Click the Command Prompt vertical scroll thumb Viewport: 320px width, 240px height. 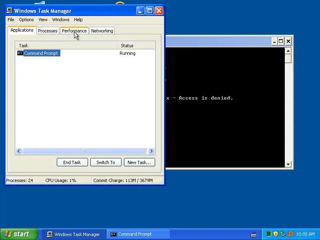288,58
